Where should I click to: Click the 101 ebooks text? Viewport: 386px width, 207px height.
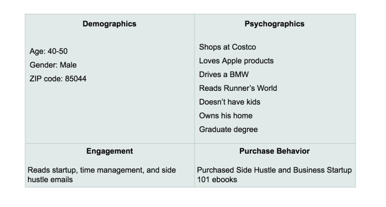(217, 179)
